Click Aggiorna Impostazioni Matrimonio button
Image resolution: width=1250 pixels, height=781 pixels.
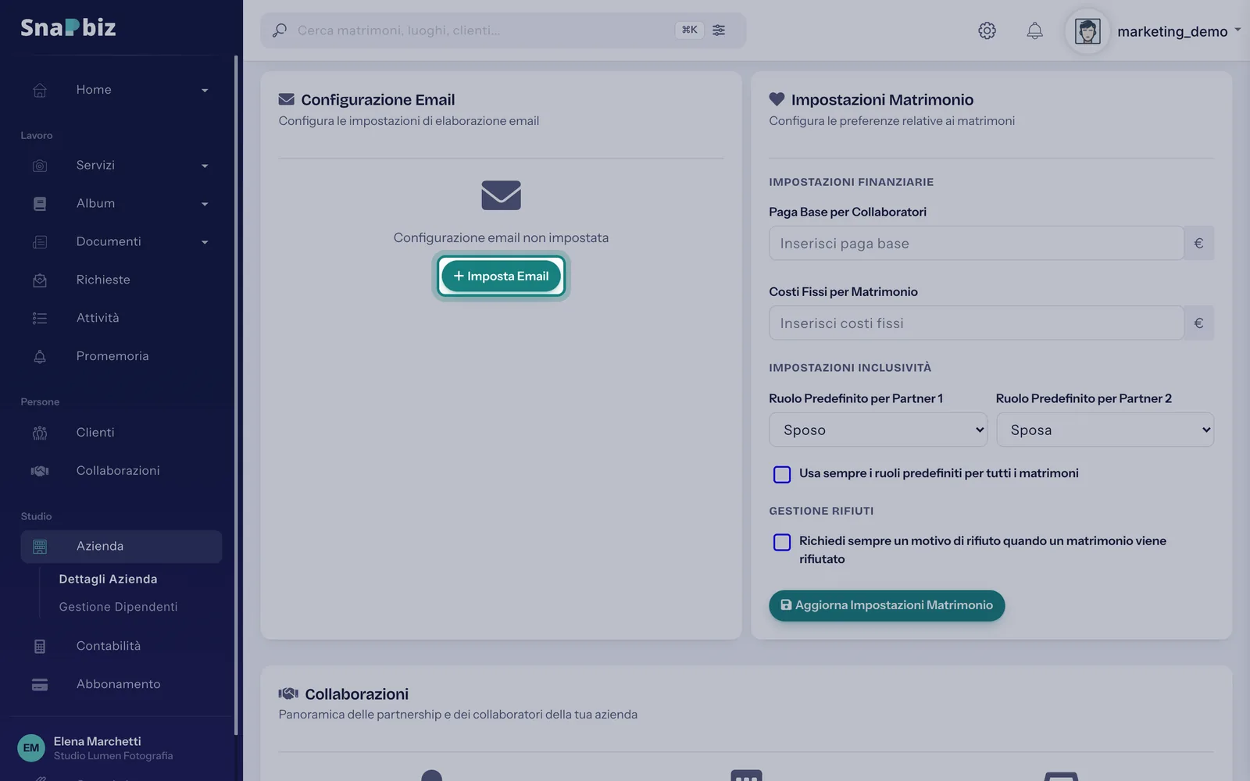[x=887, y=605]
